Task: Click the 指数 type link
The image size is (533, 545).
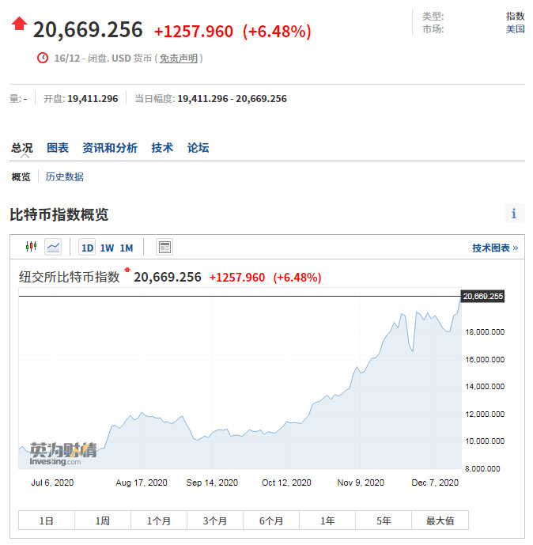Action: 515,16
